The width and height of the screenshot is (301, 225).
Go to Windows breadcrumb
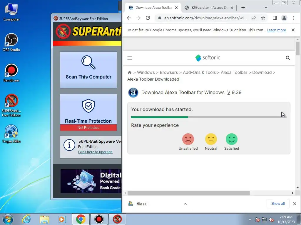(x=146, y=73)
